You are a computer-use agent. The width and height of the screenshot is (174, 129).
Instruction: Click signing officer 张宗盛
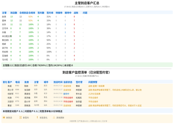tap(79, 101)
